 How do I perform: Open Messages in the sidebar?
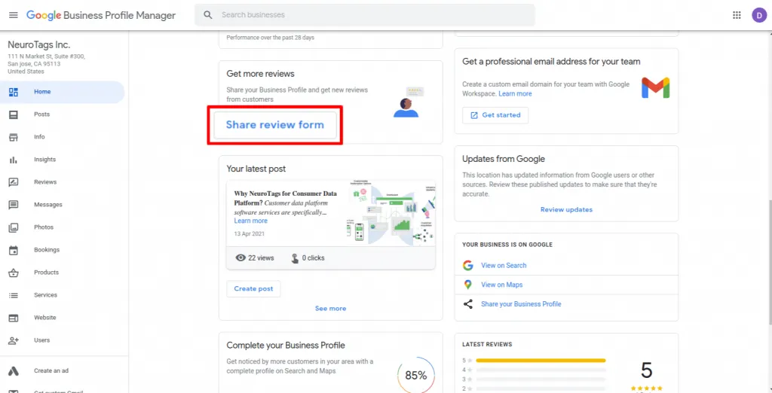[x=47, y=205]
